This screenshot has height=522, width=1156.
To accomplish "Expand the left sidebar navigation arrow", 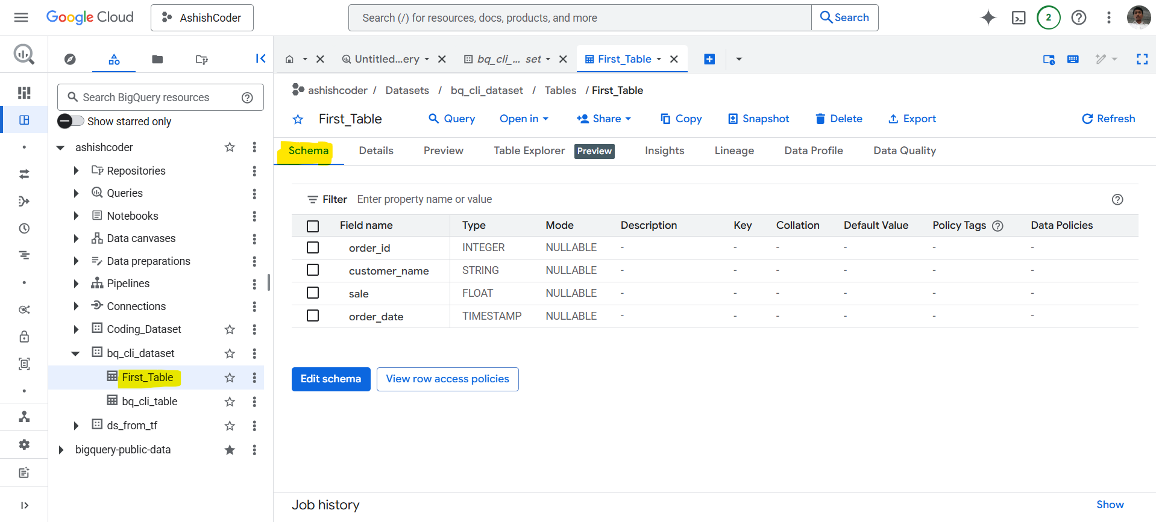I will coord(24,505).
